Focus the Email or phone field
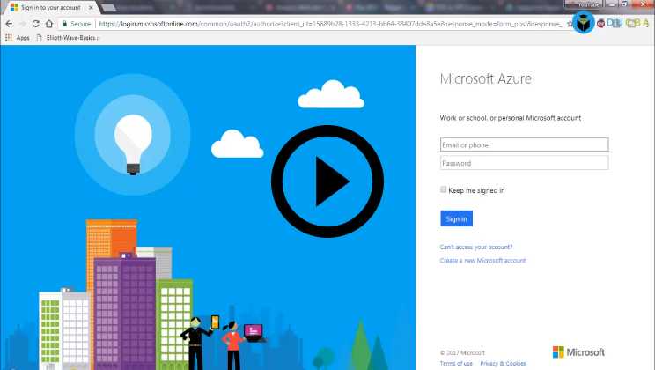 524,144
